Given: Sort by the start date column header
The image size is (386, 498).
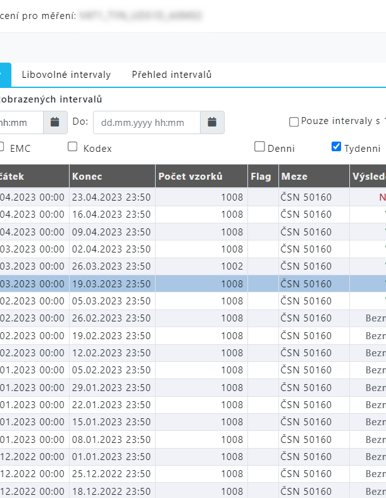Looking at the screenshot, I should click(34, 177).
